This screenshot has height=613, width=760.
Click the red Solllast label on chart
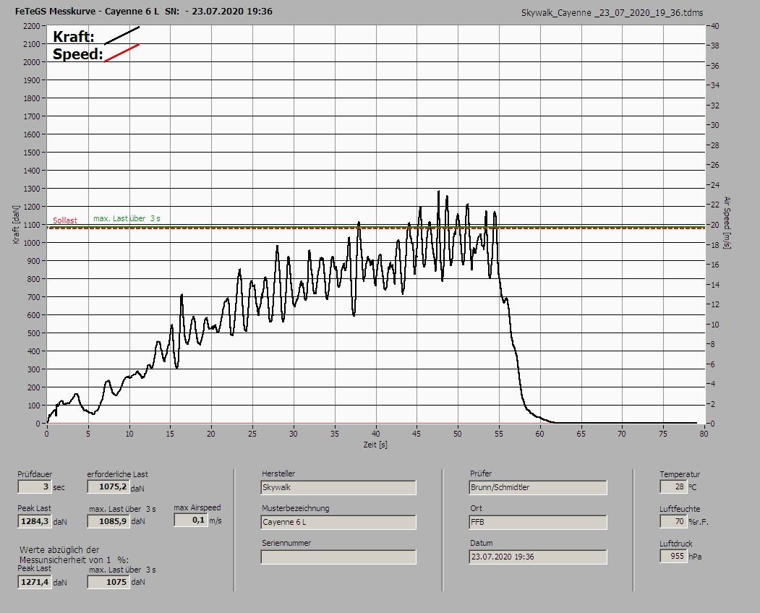click(x=65, y=220)
